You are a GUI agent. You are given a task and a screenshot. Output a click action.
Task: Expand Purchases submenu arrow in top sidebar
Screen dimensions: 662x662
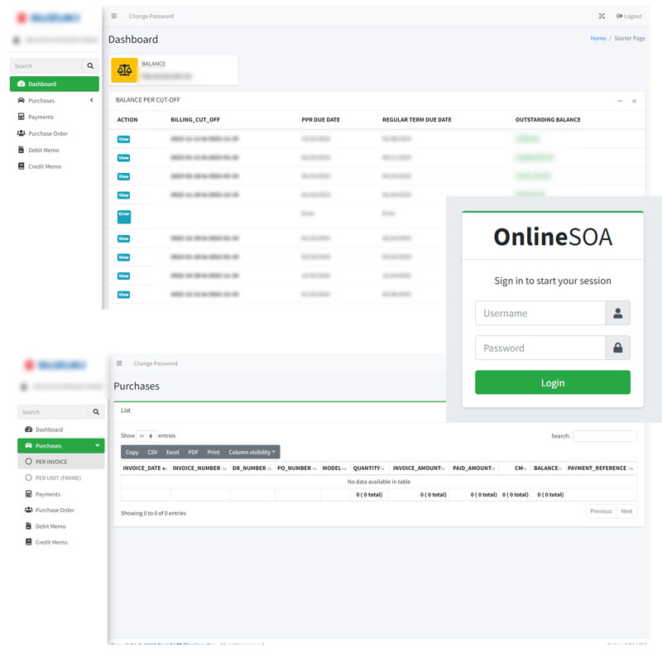[x=92, y=100]
